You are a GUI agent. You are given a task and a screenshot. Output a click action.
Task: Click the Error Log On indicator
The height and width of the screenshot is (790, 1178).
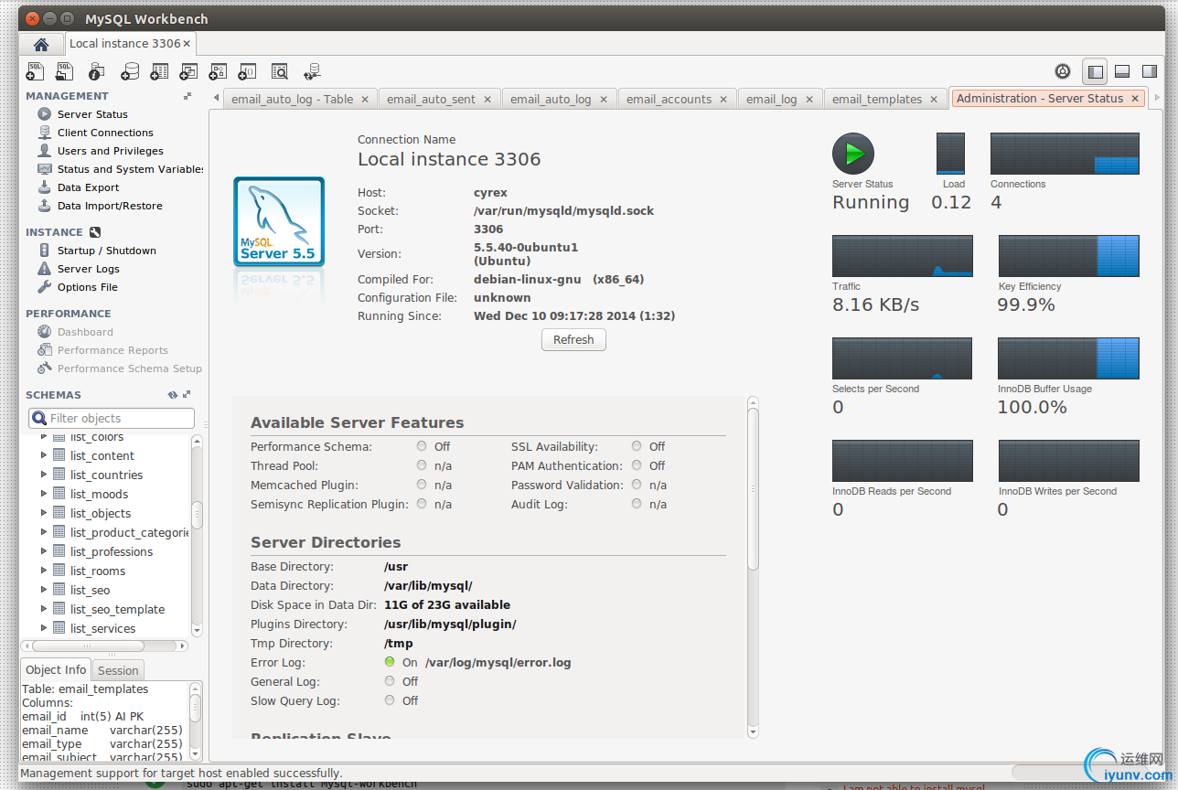pos(390,662)
